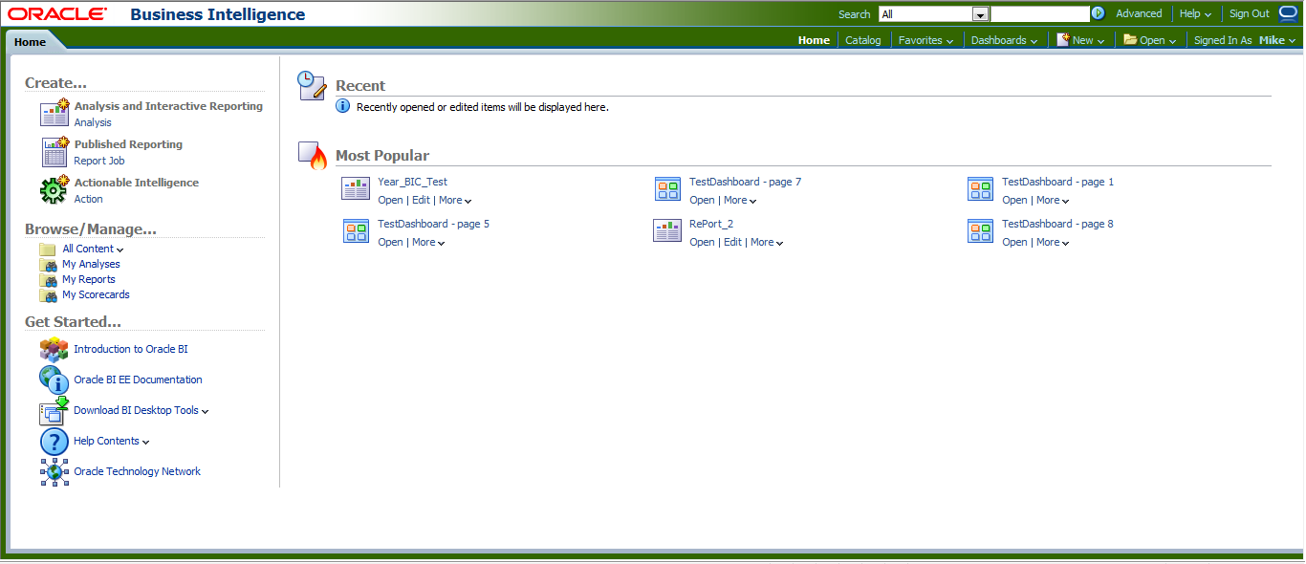Expand the Help menu
This screenshot has height=564, width=1306.
pyautogui.click(x=1195, y=13)
